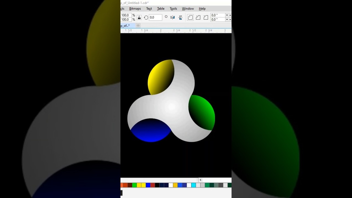Pick the bright green palette swatch
This screenshot has height=198, width=352.
134,185
